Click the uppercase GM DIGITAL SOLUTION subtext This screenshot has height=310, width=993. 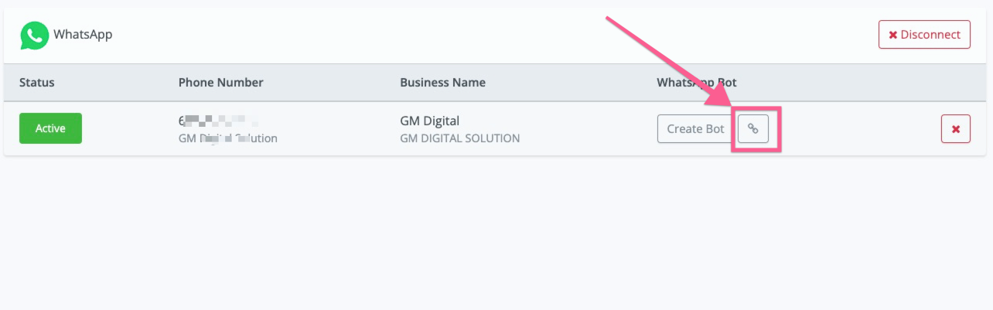click(459, 138)
